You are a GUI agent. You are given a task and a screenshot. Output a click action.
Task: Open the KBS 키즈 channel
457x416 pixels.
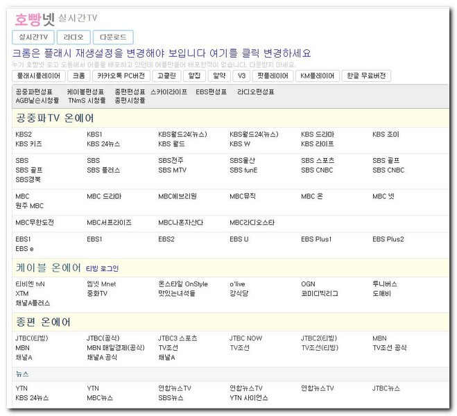point(29,144)
